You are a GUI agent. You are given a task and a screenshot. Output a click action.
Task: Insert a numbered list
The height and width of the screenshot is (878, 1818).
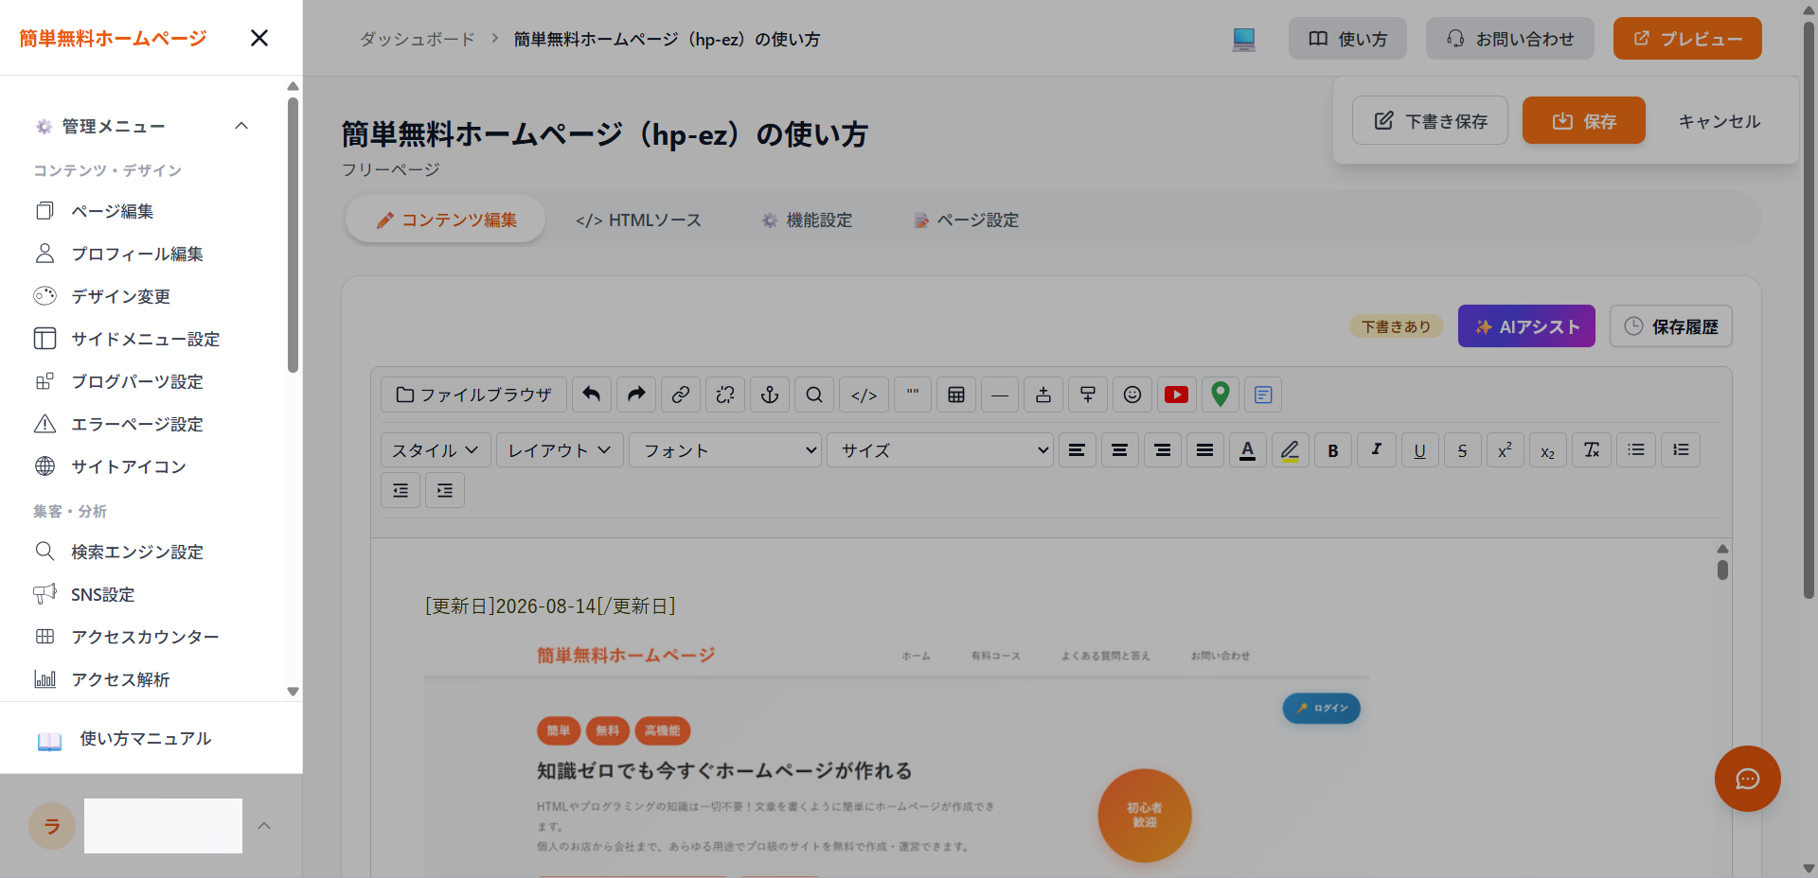(x=1681, y=450)
